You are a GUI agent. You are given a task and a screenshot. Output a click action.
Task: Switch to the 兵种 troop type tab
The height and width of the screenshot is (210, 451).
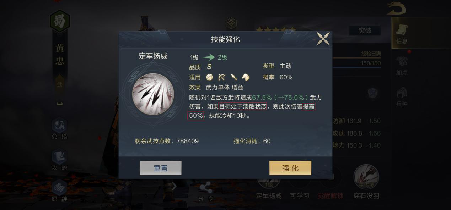pyautogui.click(x=402, y=97)
